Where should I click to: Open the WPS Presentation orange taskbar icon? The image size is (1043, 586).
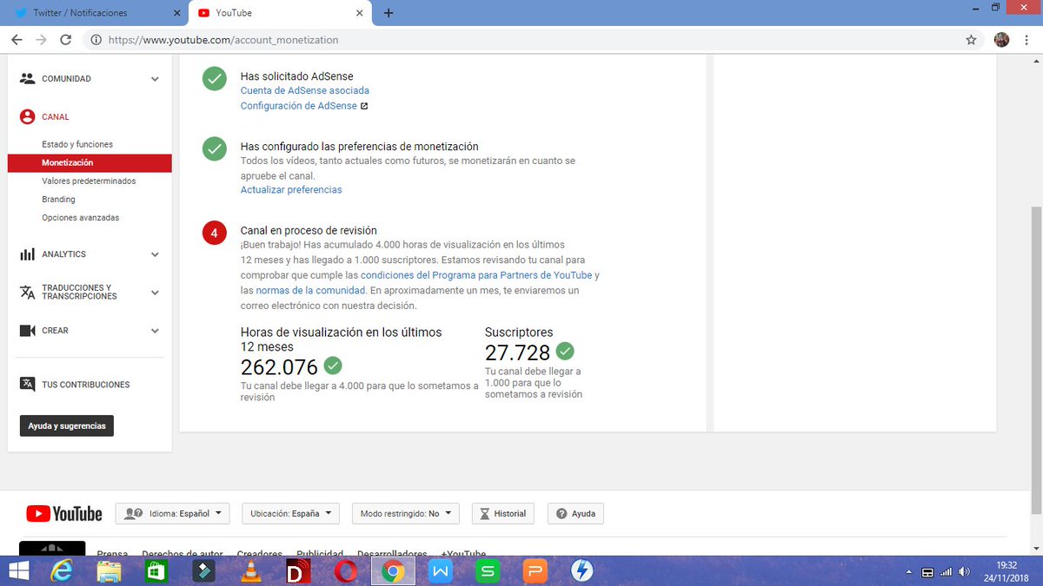pyautogui.click(x=534, y=571)
